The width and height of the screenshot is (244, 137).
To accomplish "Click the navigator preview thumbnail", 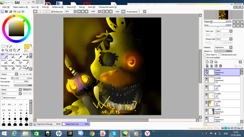I will coord(223,15).
